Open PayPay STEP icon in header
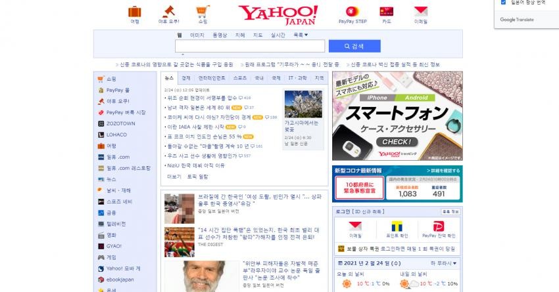This screenshot has height=292, width=559. click(352, 12)
